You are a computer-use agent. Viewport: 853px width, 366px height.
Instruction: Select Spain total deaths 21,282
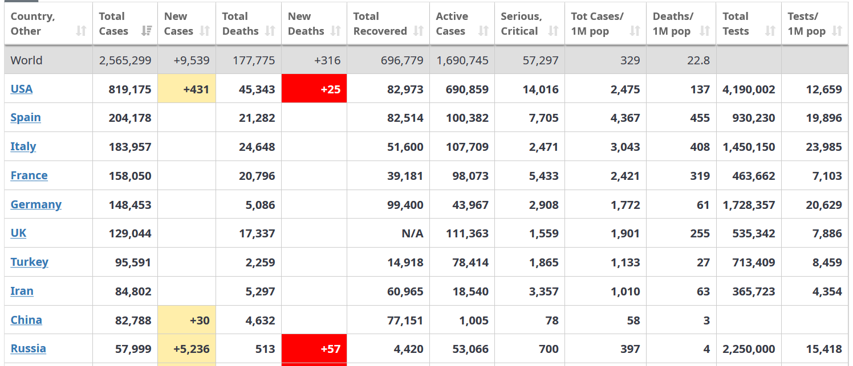[257, 118]
